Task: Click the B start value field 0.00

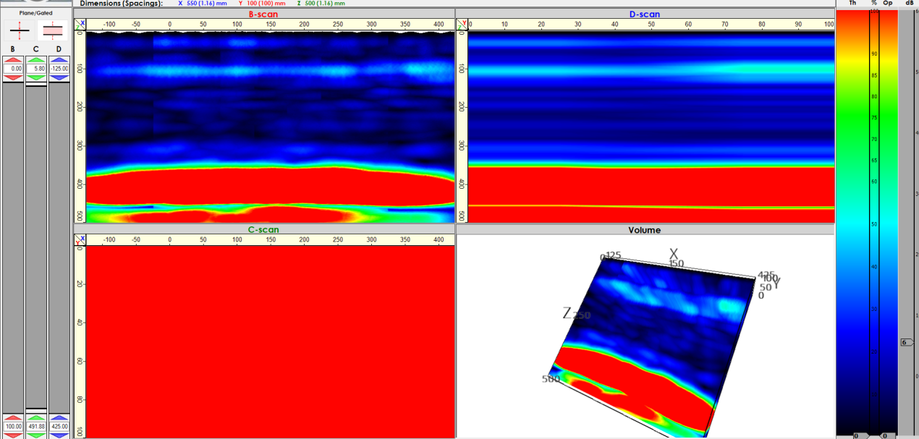Action: [12, 69]
